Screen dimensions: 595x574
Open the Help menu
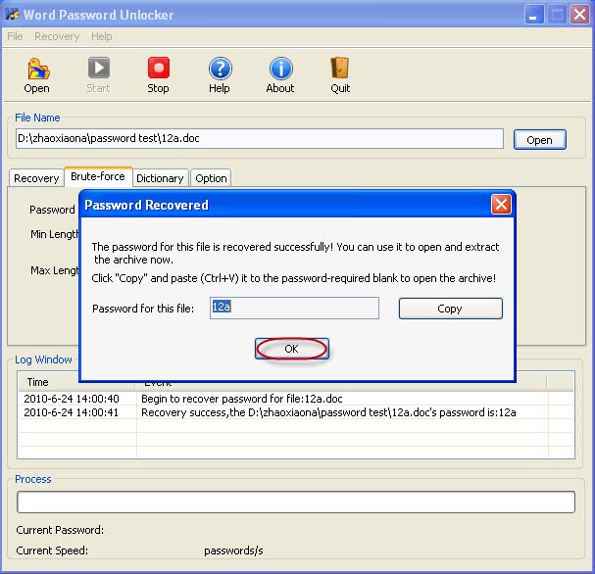tap(101, 36)
